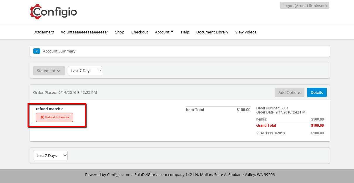Go to the Shop page
Screen dimensions: 354x183
pyautogui.click(x=120, y=32)
